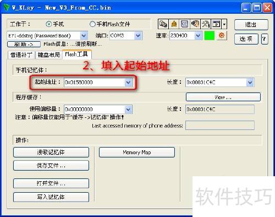Image resolution: width=275 pixels, height=217 pixels.
Task: Click the orange gear icon beside green indicator
Action: pos(222,35)
